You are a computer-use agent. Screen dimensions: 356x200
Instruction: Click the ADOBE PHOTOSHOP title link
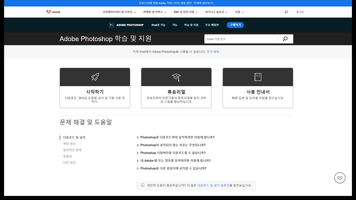pyautogui.click(x=130, y=25)
